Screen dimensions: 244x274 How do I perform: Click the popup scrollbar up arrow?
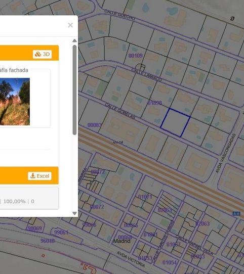coord(74,41)
